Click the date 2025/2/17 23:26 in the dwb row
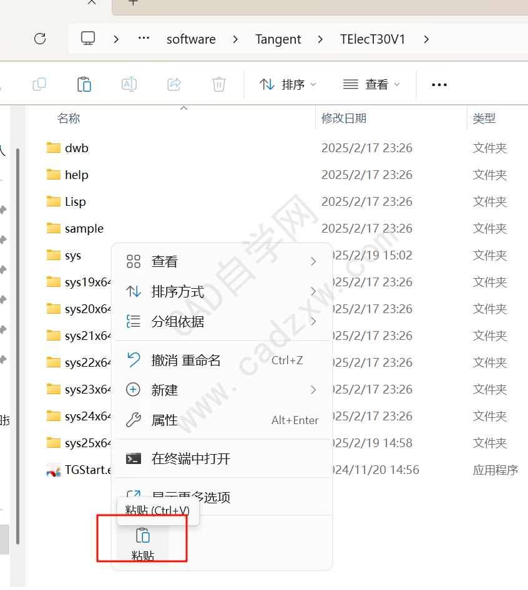 (x=367, y=148)
